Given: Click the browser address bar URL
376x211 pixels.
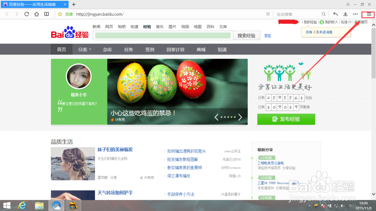Looking at the screenshot, I should (100, 14).
